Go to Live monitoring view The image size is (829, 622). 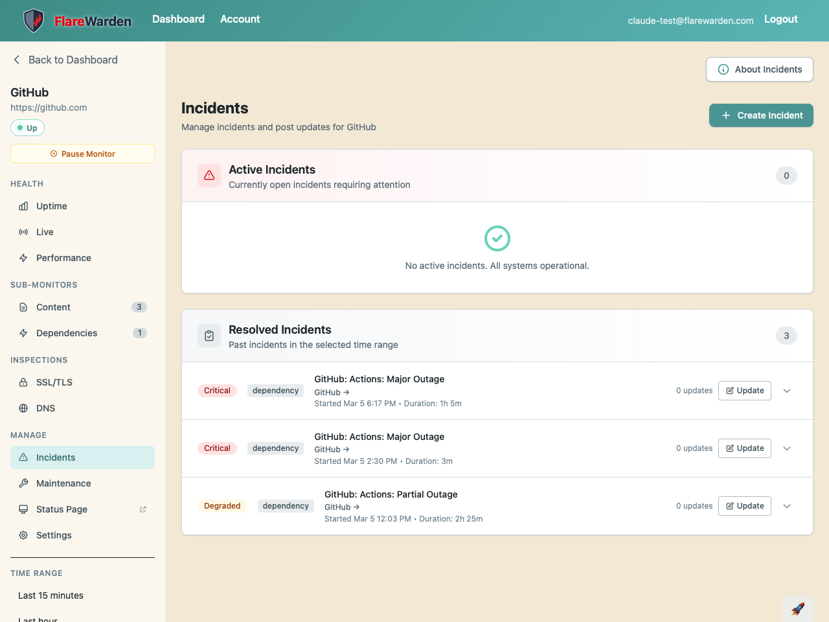(45, 232)
